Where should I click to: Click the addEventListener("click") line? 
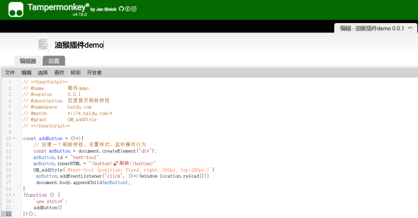coord(123,176)
